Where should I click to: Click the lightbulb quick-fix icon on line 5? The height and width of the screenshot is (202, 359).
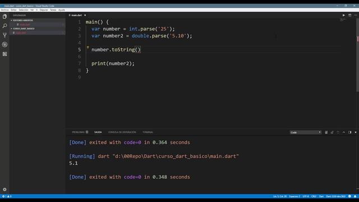(x=88, y=47)
